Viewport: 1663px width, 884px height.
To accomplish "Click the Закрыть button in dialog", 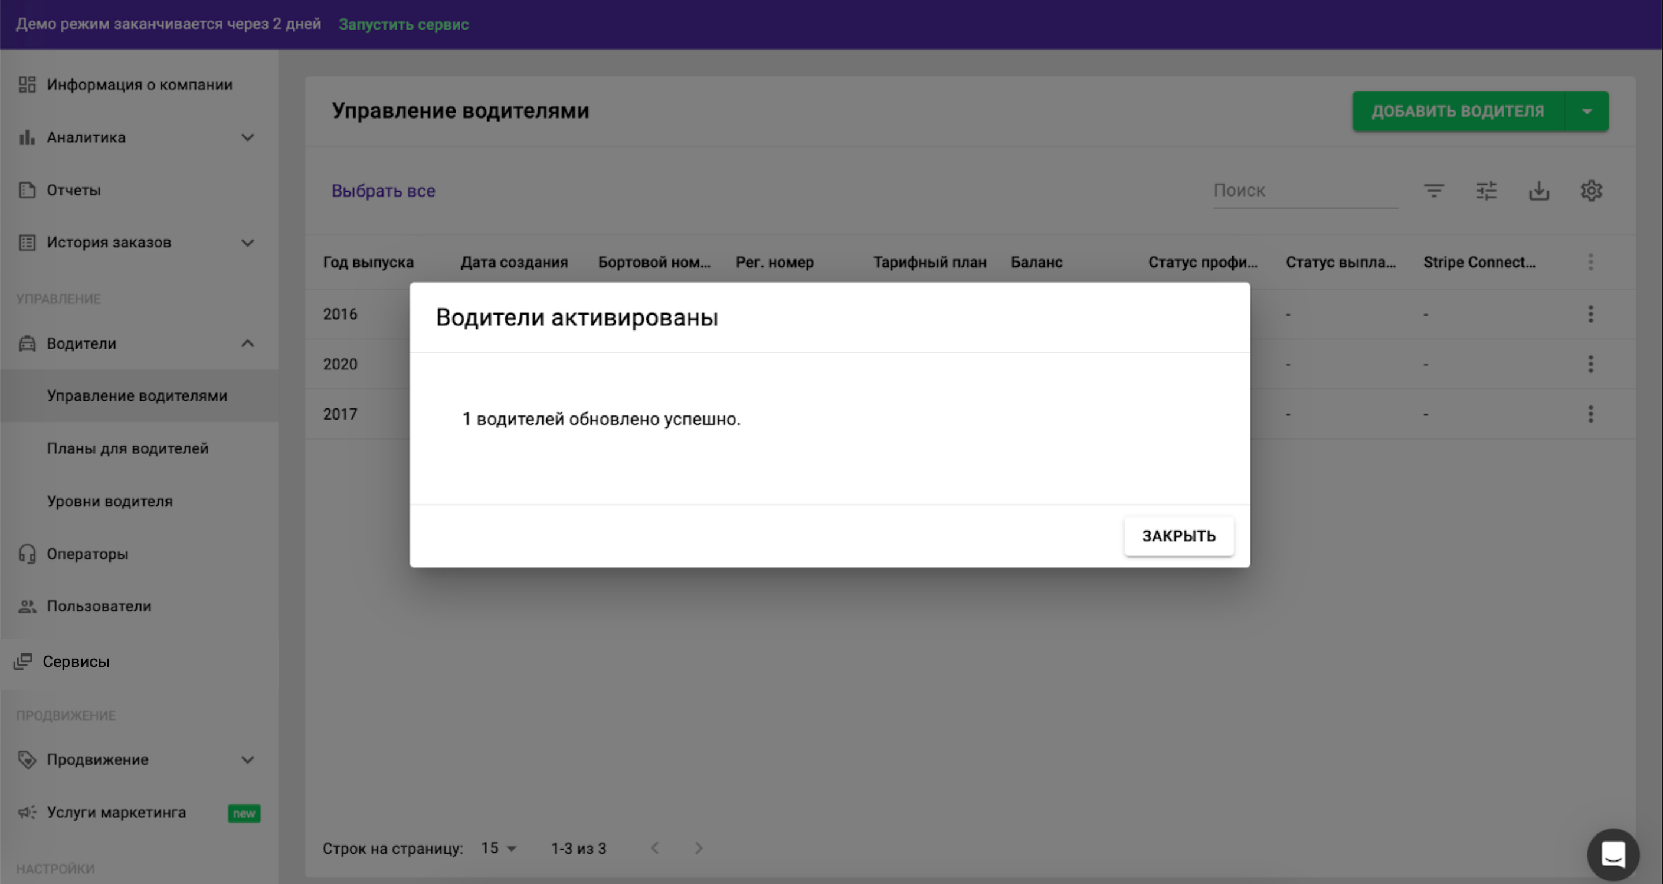I will tap(1178, 536).
